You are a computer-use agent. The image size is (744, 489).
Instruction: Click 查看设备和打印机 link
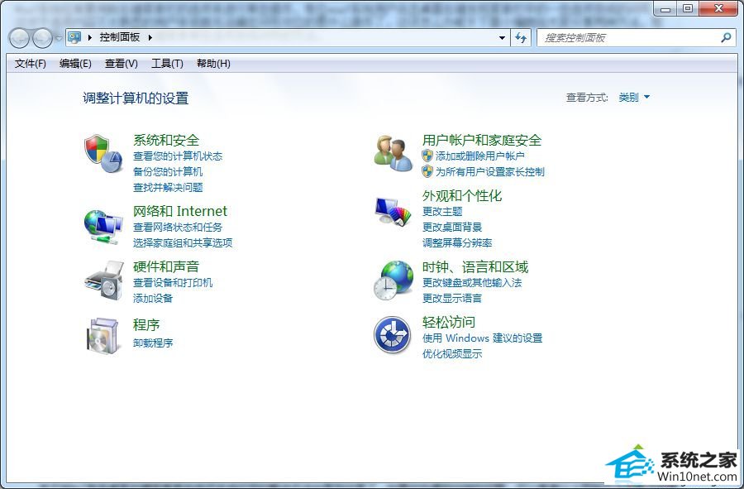point(173,282)
